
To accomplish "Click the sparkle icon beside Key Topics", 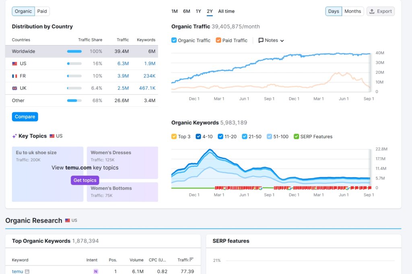I will 14,136.
